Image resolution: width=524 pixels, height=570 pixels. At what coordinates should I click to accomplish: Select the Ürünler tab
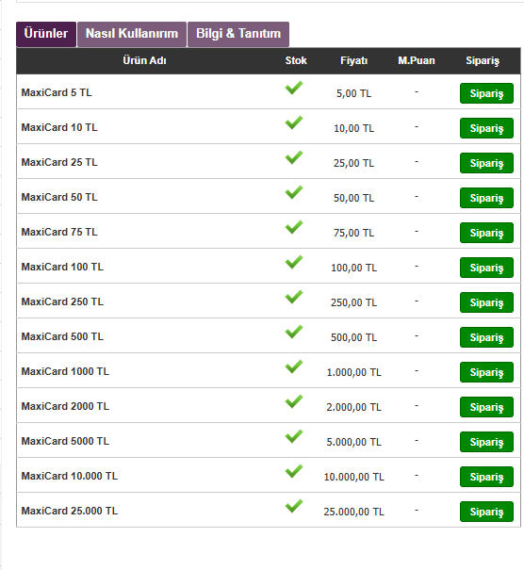tap(46, 34)
